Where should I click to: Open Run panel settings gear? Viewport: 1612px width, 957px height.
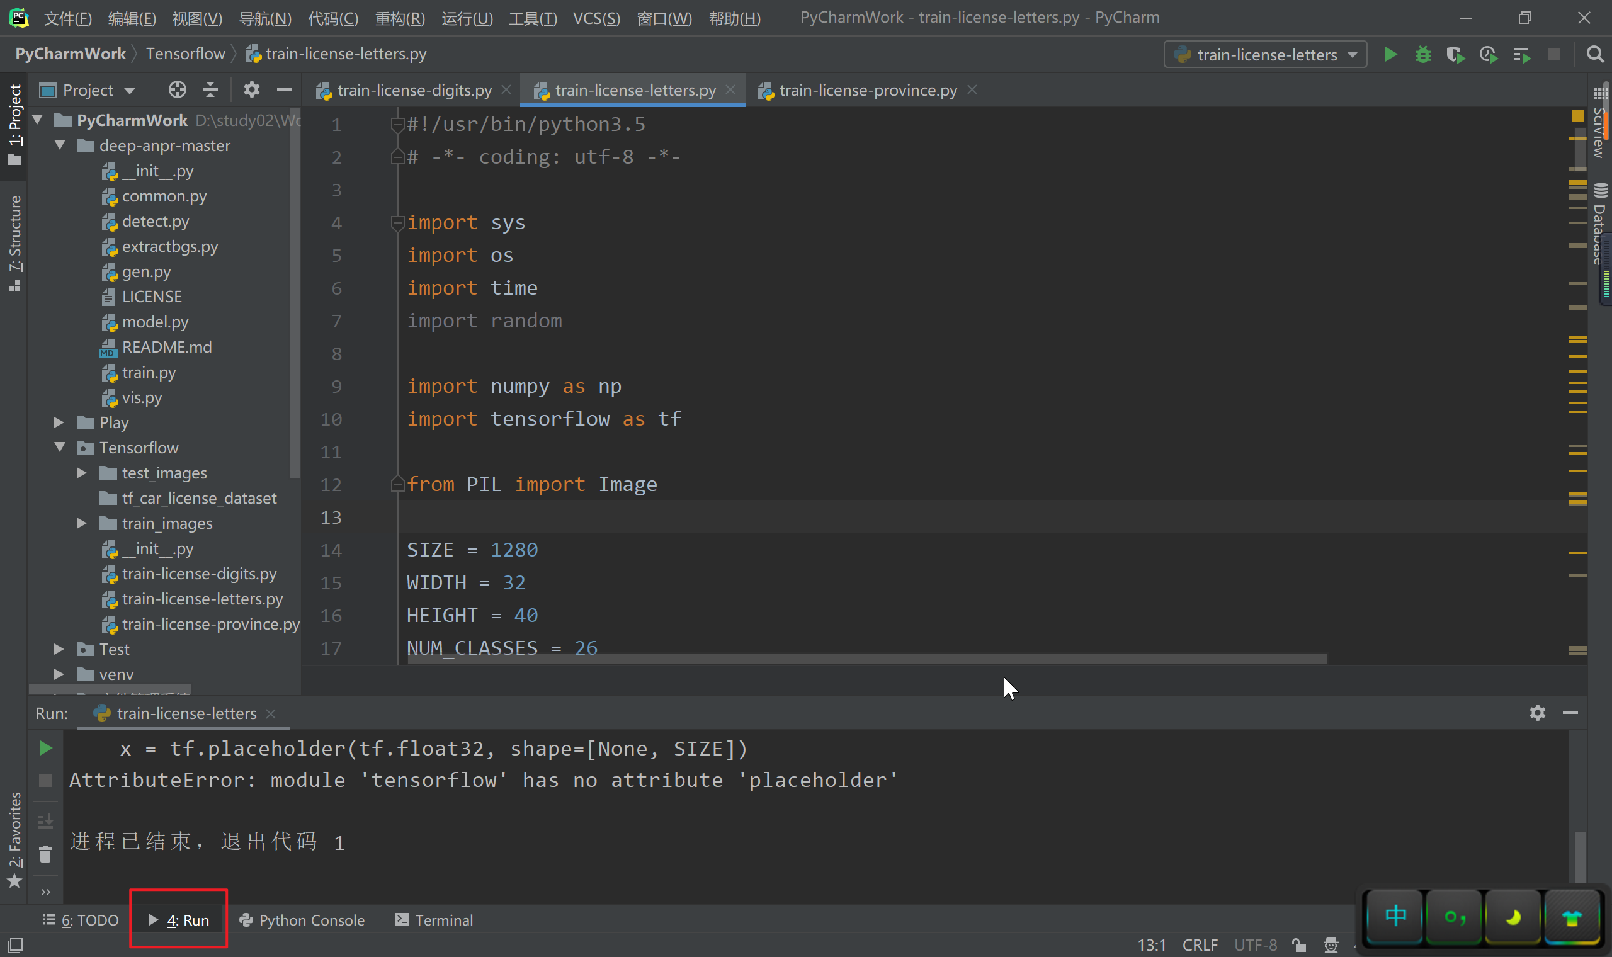[x=1537, y=713]
